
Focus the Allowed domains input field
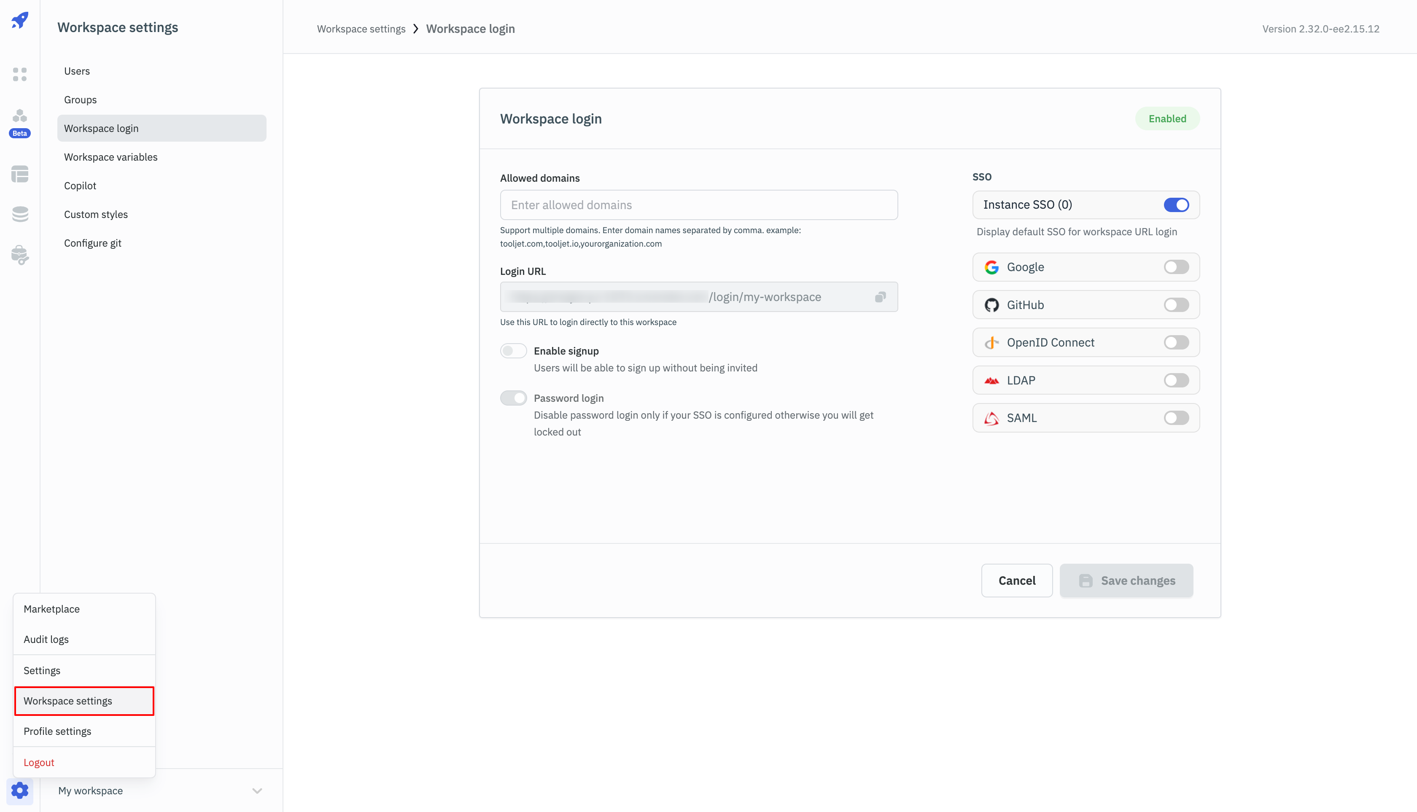tap(698, 204)
